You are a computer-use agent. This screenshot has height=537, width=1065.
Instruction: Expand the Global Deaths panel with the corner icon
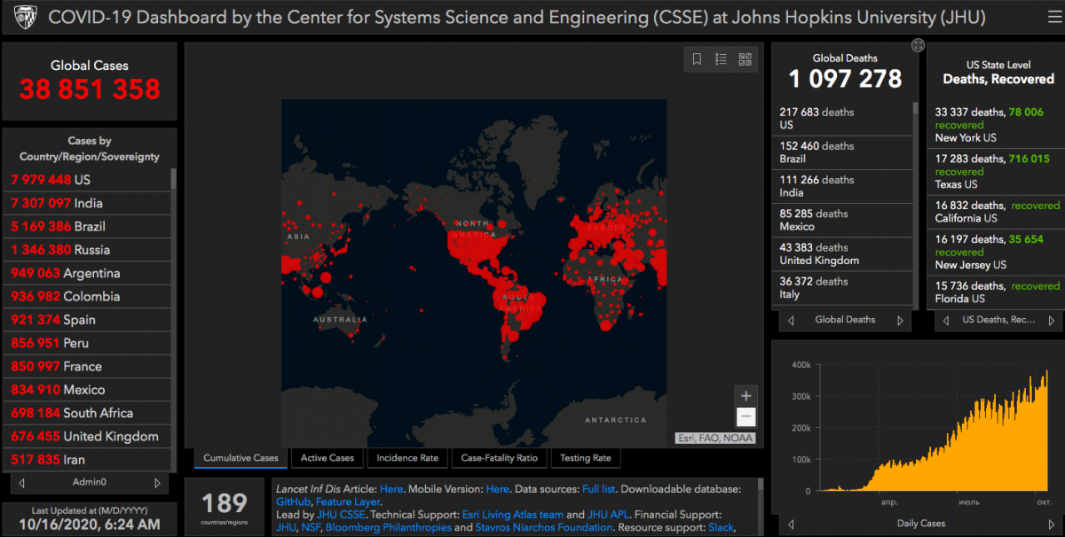(x=918, y=45)
